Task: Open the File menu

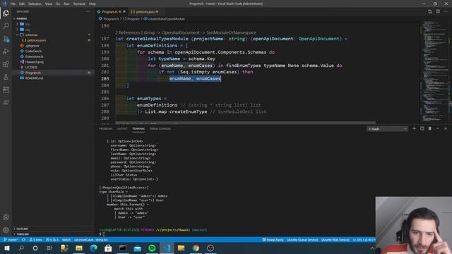Action: (13, 4)
